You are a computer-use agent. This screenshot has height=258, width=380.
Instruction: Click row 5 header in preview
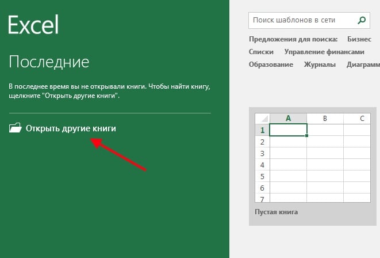[x=262, y=176]
